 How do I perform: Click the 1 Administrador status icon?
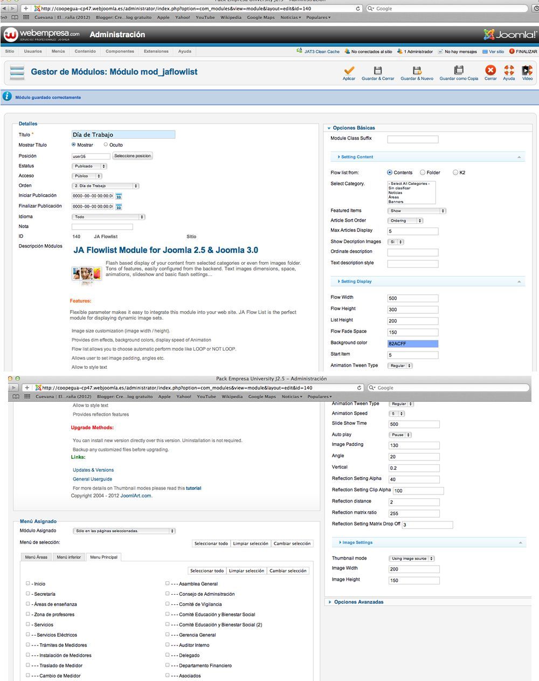(400, 52)
